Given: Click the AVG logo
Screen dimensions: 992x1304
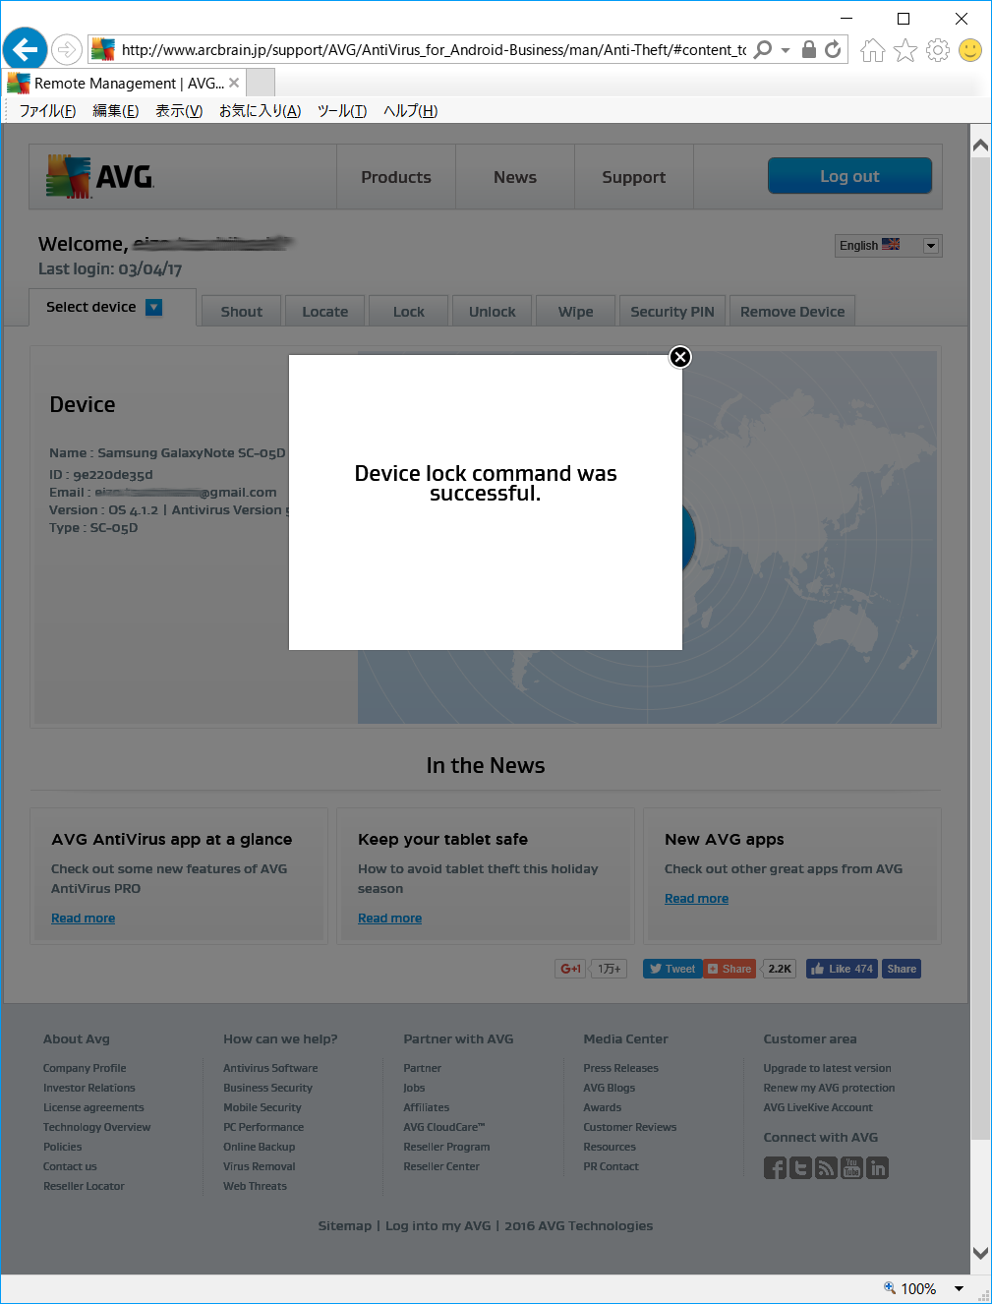Looking at the screenshot, I should point(100,177).
